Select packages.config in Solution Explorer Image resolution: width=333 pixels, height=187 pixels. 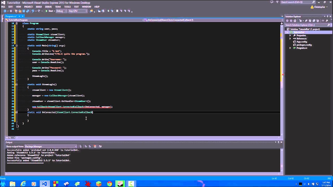point(304,45)
